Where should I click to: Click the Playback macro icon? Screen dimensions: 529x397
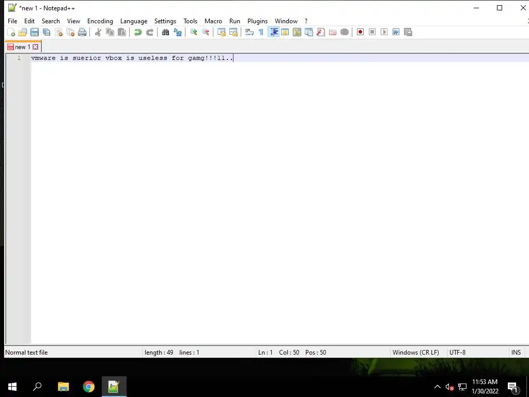[384, 32]
